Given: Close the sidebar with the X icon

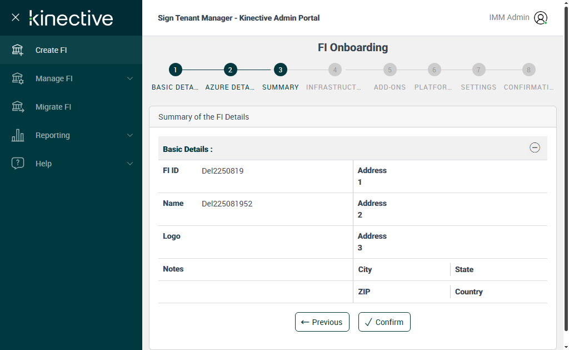Looking at the screenshot, I should (16, 17).
